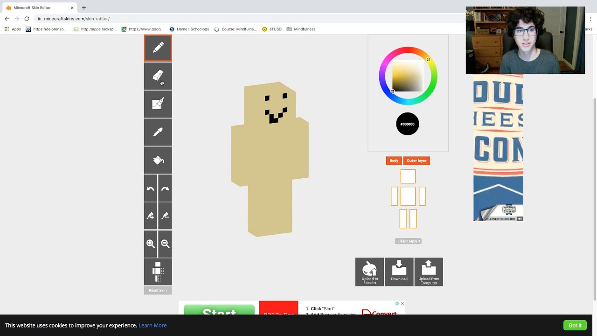Click the green Start ad button
The width and height of the screenshot is (597, 336).
219,310
